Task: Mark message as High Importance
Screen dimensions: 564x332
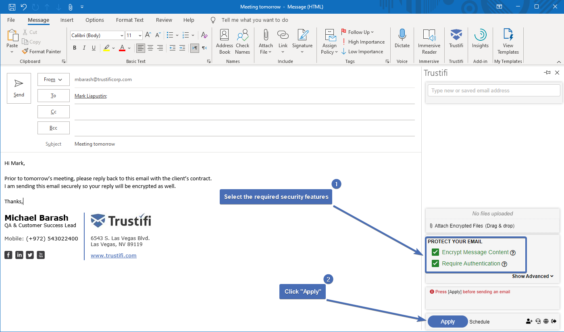Action: [x=363, y=42]
